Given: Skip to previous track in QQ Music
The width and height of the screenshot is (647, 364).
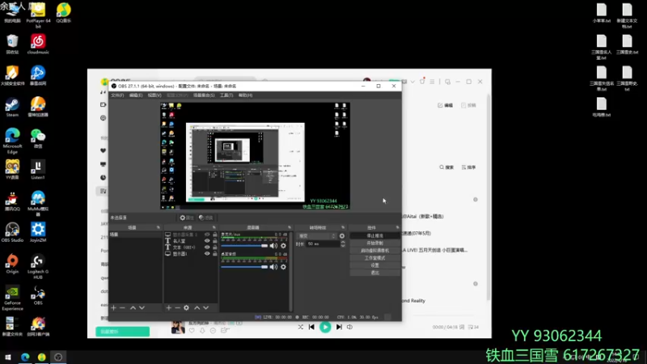Looking at the screenshot, I should click(311, 327).
